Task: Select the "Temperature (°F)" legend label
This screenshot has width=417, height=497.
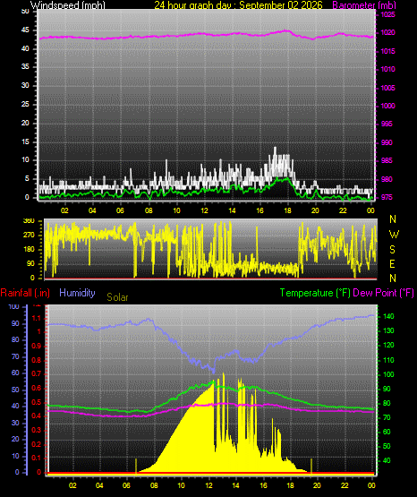Action: [315, 293]
